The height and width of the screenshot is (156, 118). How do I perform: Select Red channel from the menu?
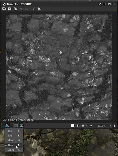point(14,136)
